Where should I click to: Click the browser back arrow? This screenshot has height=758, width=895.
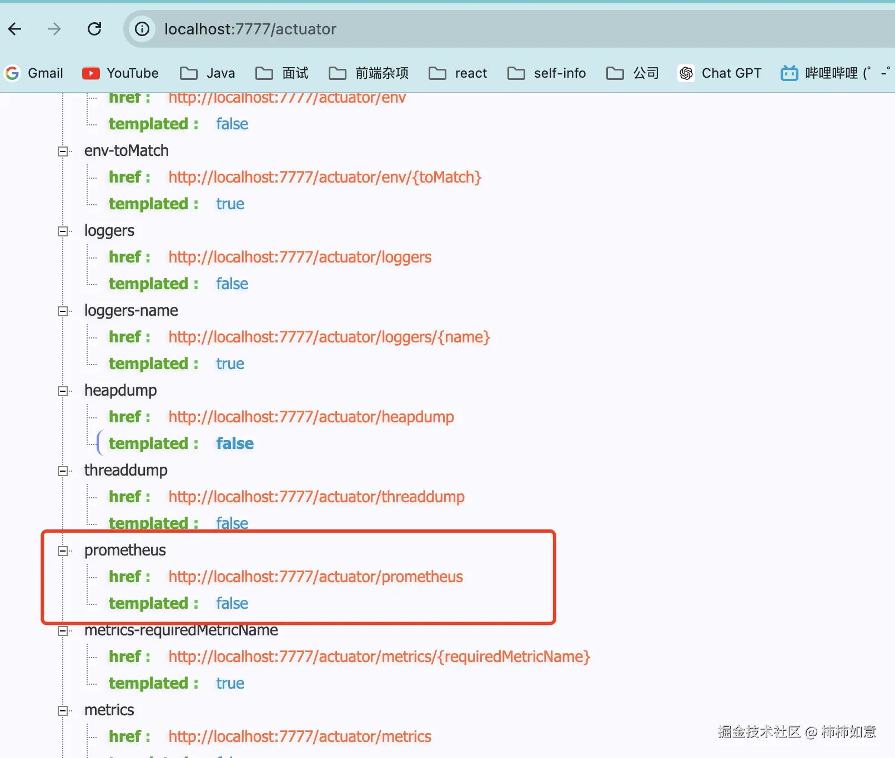click(x=14, y=29)
